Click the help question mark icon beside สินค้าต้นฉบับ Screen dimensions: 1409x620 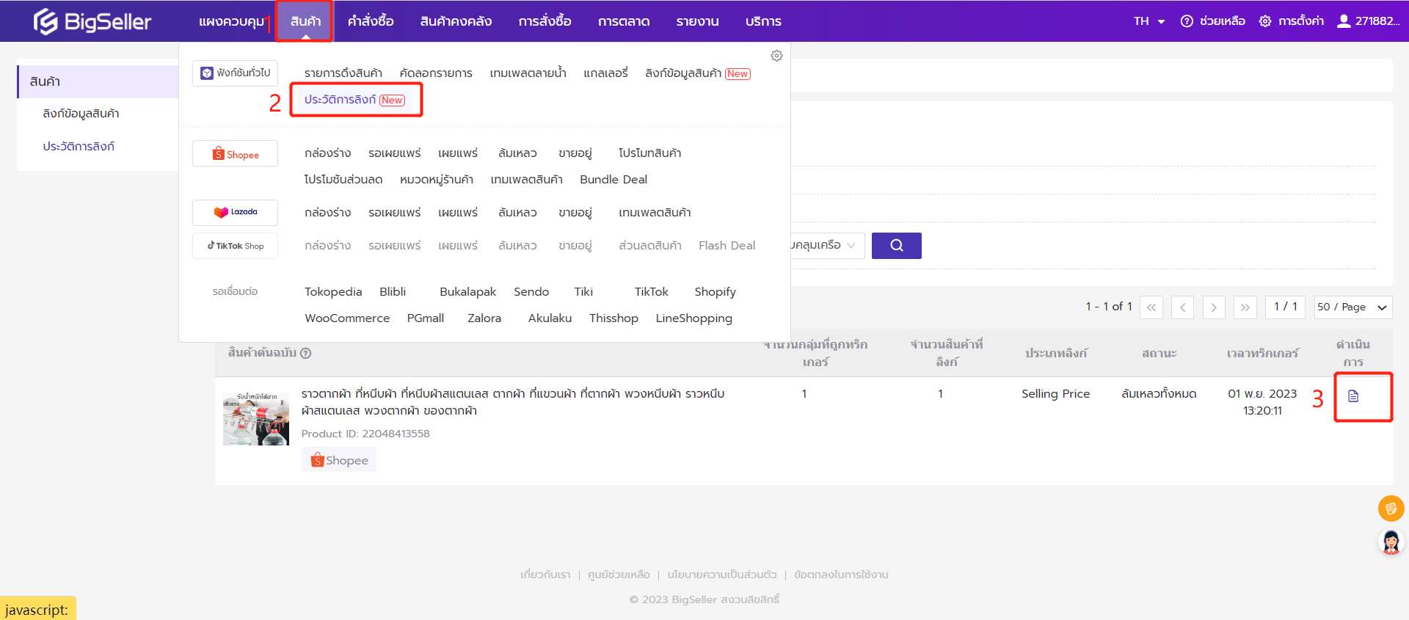click(x=306, y=353)
